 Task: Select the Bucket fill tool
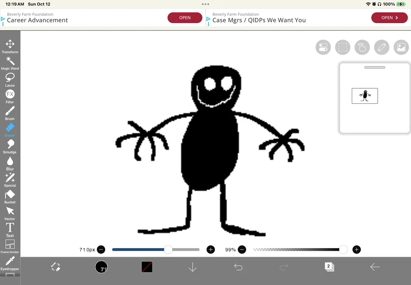point(10,197)
